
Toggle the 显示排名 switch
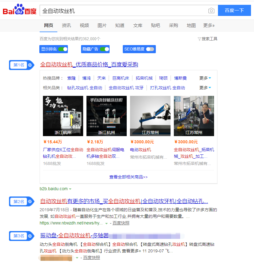[63, 49]
